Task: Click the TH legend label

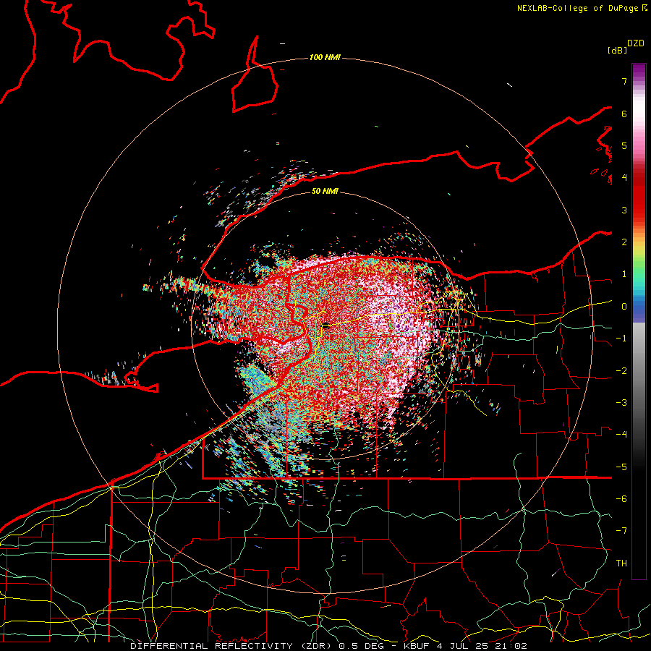Action: coord(621,563)
